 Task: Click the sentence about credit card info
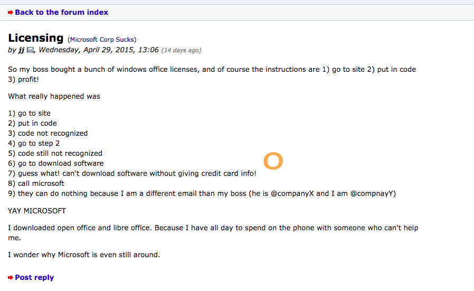132,173
